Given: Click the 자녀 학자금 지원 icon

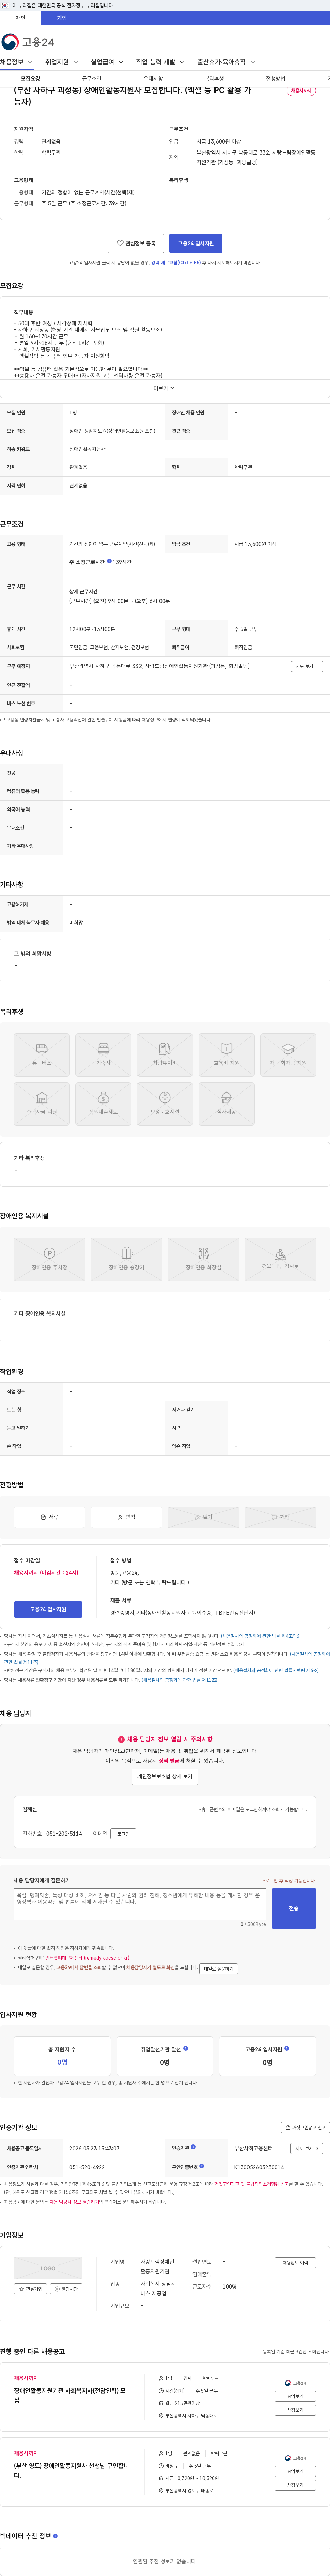Looking at the screenshot, I should 288,1055.
